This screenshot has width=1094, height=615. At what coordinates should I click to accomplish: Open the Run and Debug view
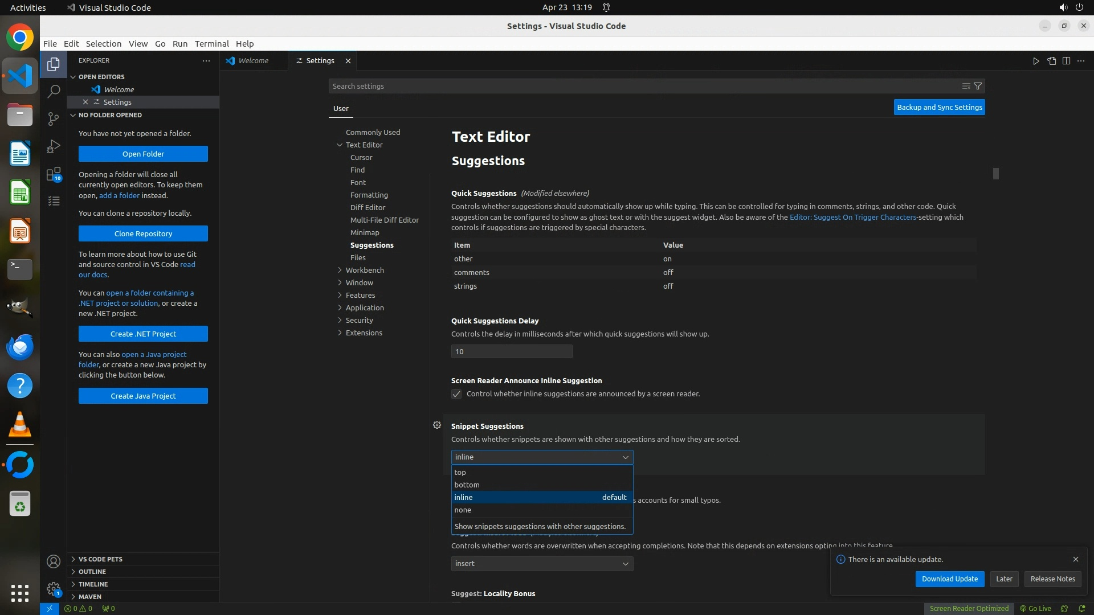point(54,146)
